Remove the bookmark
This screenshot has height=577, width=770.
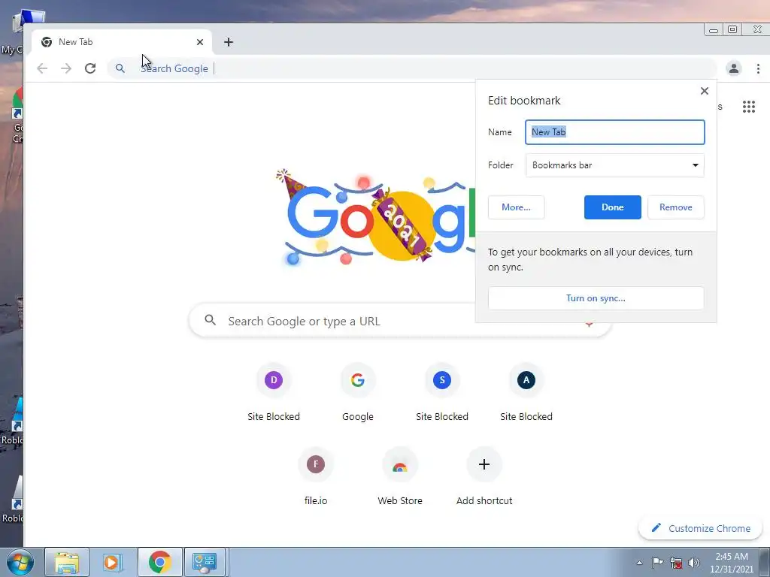[x=676, y=207]
